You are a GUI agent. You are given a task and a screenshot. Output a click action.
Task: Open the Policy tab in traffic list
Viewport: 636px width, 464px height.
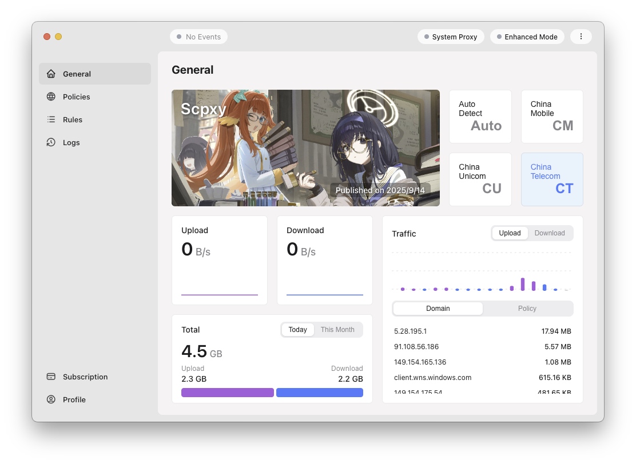527,308
